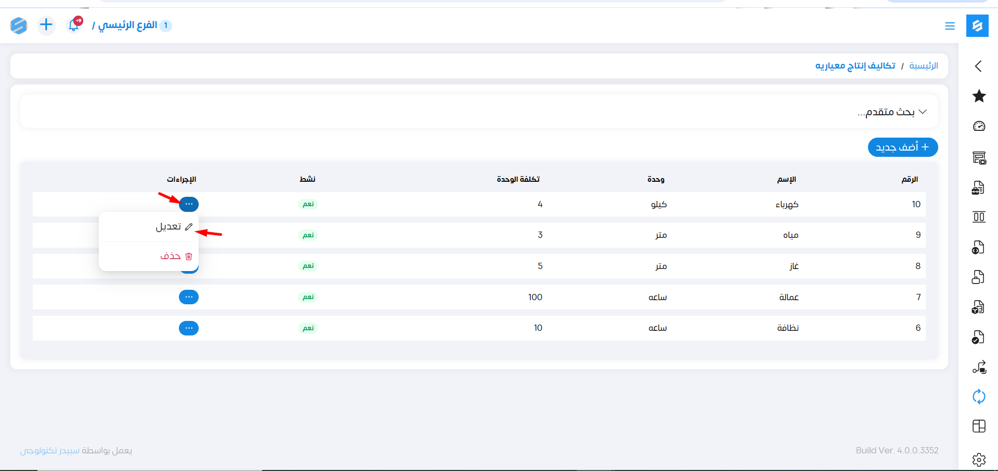Open the layout grid icon in sidebar

coord(979,426)
